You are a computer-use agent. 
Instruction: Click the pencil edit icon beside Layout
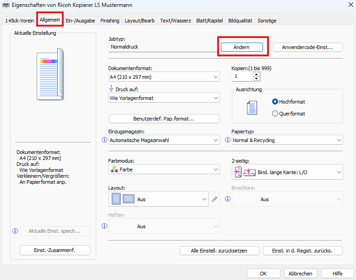pos(214,199)
